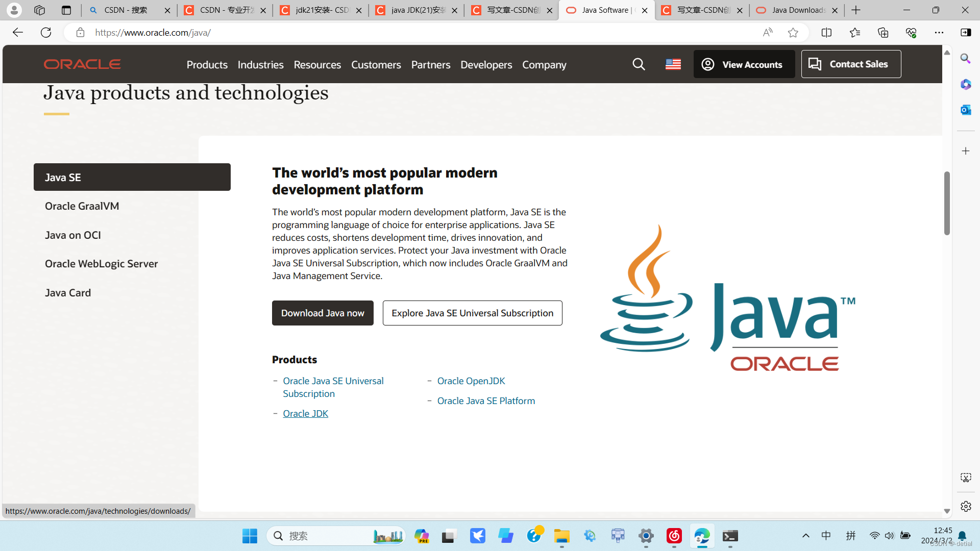The height and width of the screenshot is (551, 980).
Task: Open the Oracle JDK link
Action: pos(305,413)
